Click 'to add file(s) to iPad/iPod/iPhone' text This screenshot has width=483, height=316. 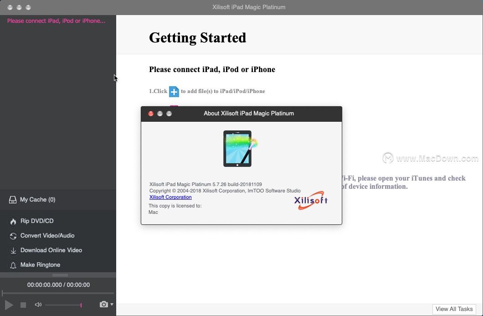tap(223, 91)
